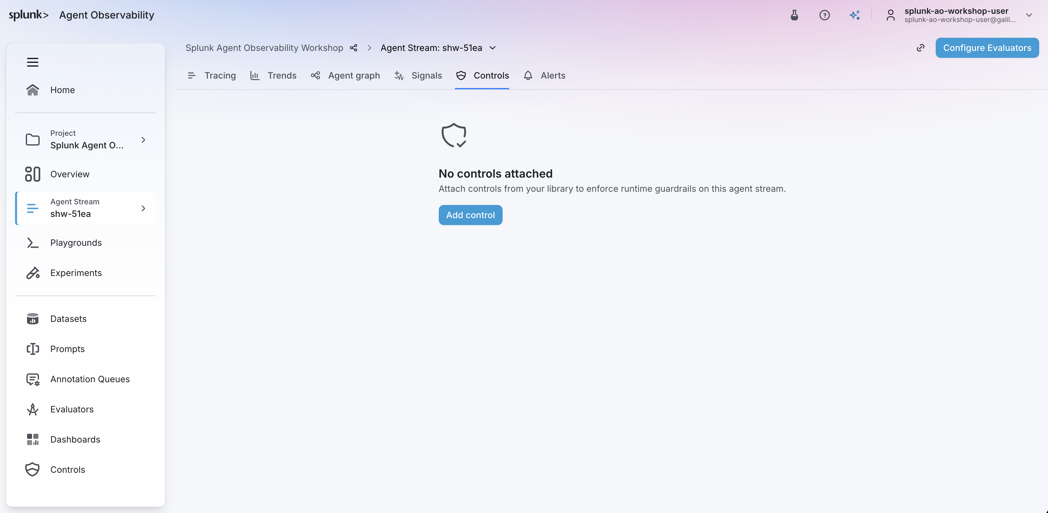Open Experiments in the sidebar
This screenshot has height=513, width=1048.
tap(86, 273)
